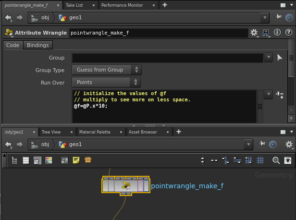Show the network editor list view icon

[26, 160]
